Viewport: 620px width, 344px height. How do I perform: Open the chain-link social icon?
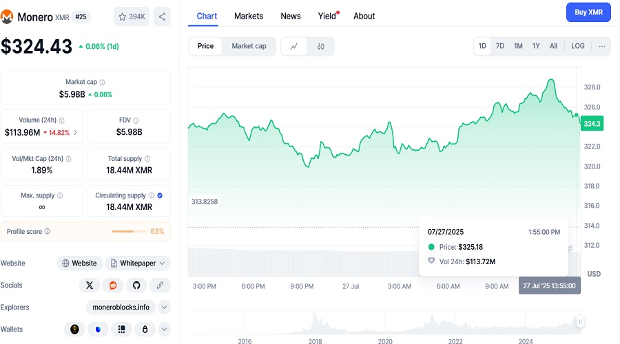pyautogui.click(x=160, y=285)
